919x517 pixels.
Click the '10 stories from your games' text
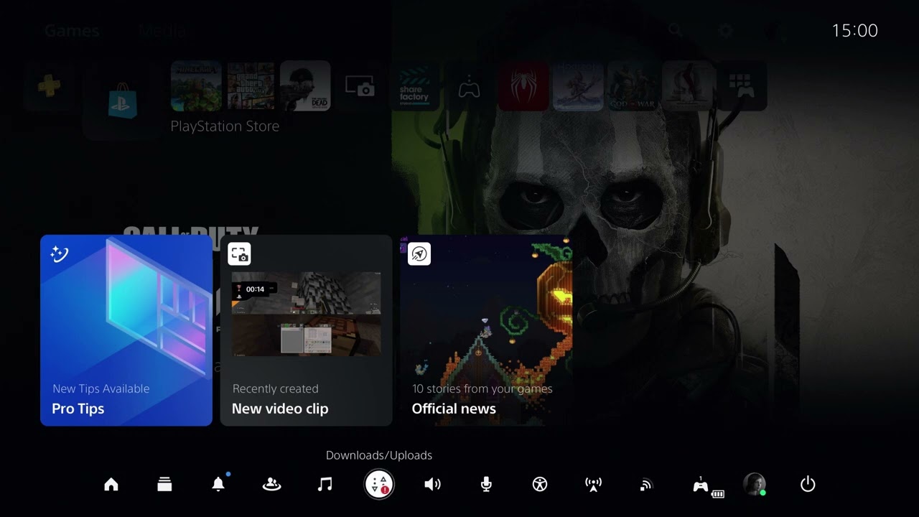pyautogui.click(x=482, y=388)
